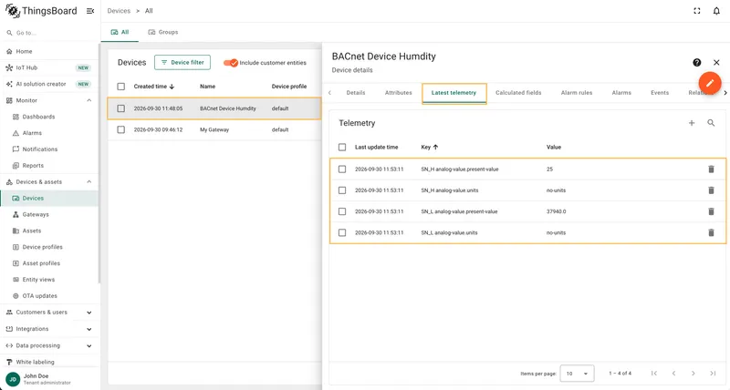Open Device filter button

[x=182, y=62]
